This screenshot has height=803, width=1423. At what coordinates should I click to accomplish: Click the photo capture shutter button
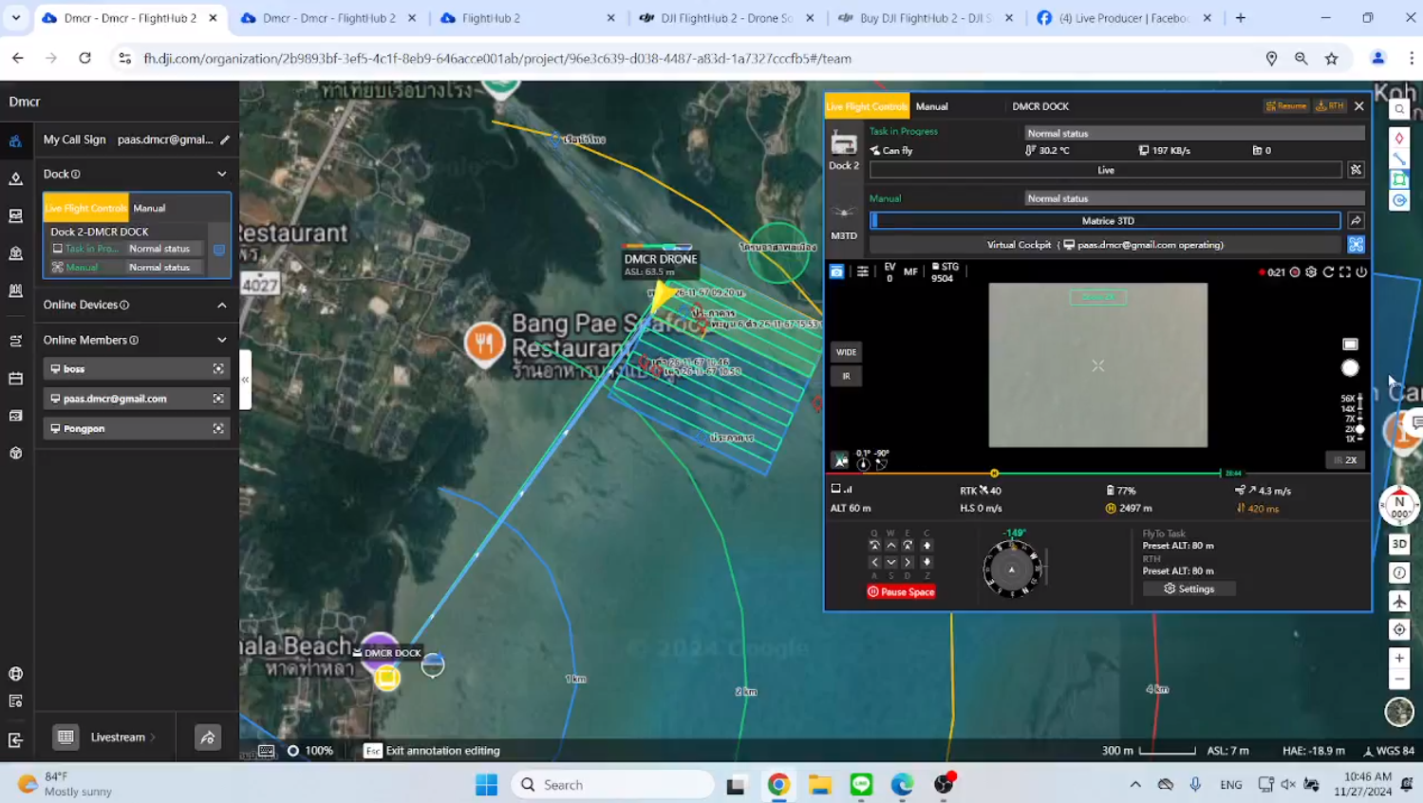pyautogui.click(x=1350, y=368)
